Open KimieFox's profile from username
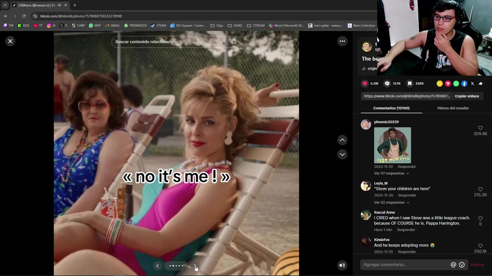Viewport: 492px width, 276px height. pos(382,240)
